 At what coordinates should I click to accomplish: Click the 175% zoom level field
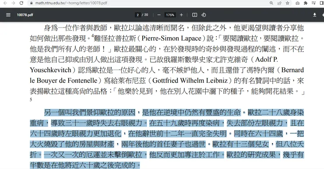pos(170,15)
